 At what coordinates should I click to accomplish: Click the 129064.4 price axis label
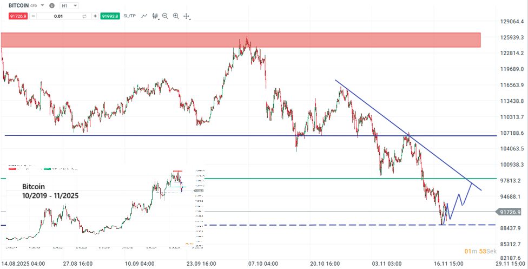click(512, 21)
